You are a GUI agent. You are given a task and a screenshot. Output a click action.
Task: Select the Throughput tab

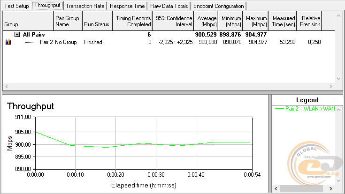(47, 6)
